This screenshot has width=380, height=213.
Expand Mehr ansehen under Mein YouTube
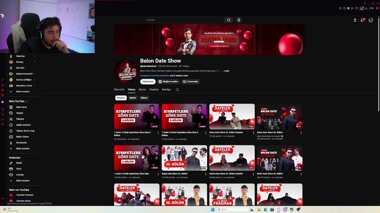(x=22, y=149)
